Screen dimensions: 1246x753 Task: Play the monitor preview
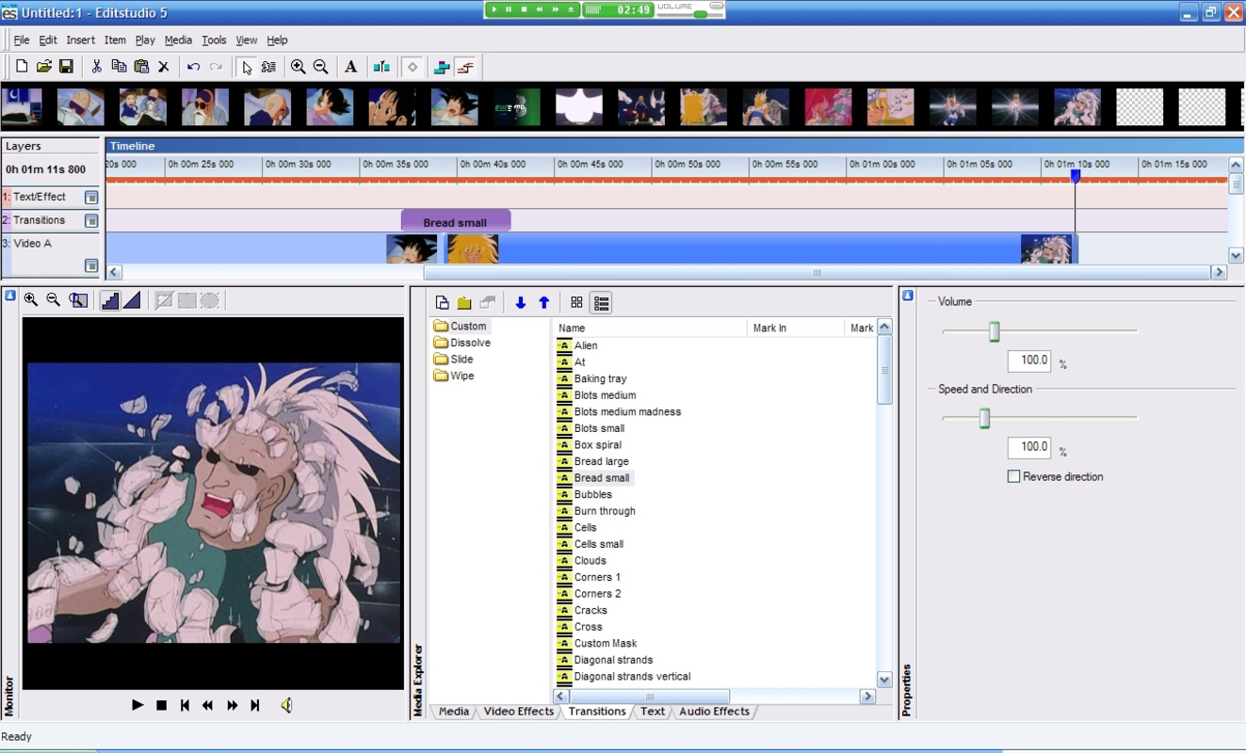tap(138, 705)
